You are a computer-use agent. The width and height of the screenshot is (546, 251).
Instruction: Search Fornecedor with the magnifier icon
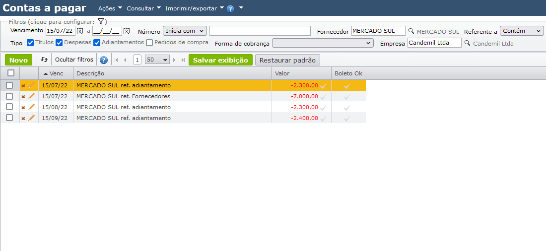(x=411, y=31)
